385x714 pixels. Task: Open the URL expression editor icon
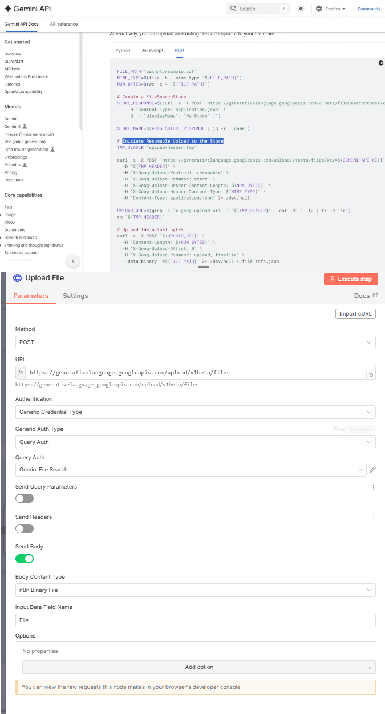(x=371, y=374)
